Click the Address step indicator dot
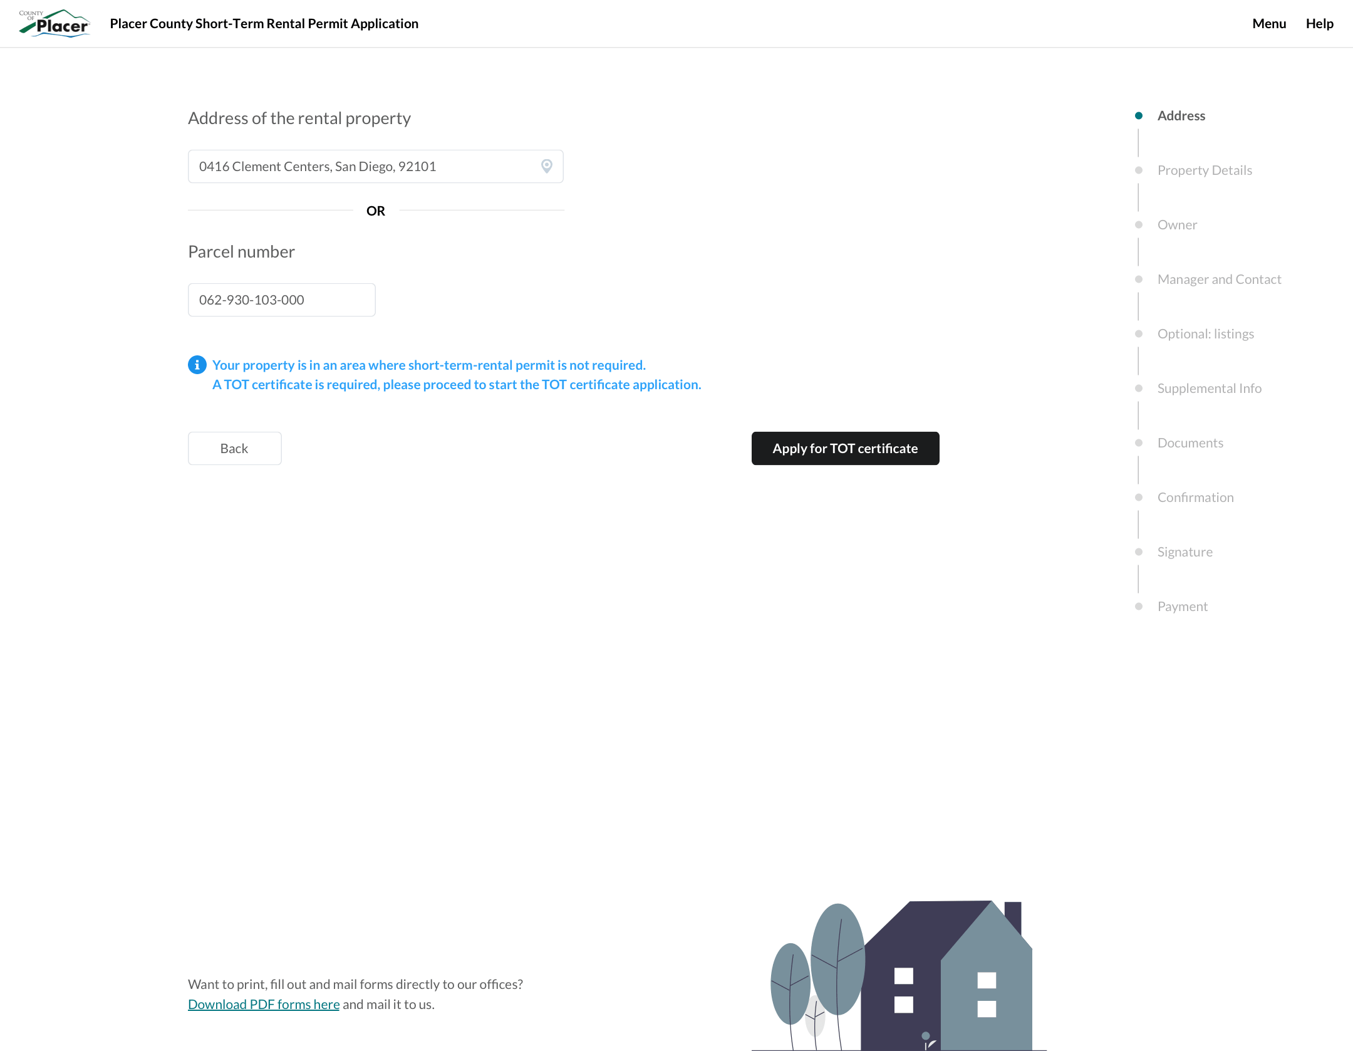The height and width of the screenshot is (1051, 1353). [1138, 115]
